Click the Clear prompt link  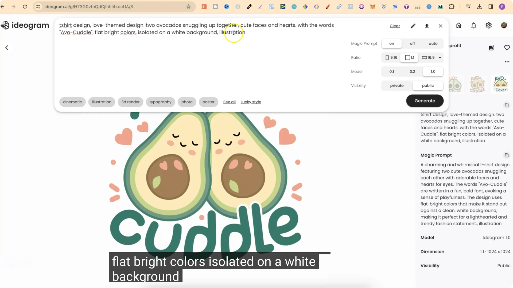pyautogui.click(x=395, y=26)
